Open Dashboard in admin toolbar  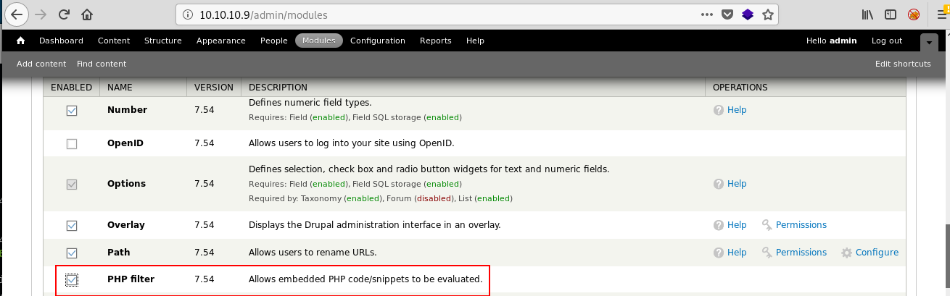[x=61, y=41]
